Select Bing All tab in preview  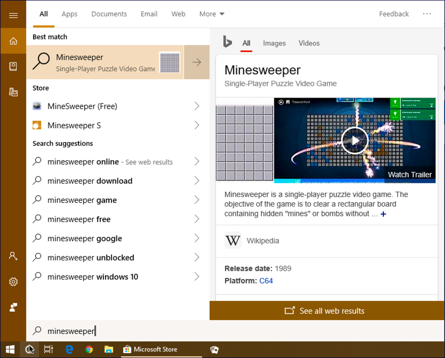click(246, 43)
